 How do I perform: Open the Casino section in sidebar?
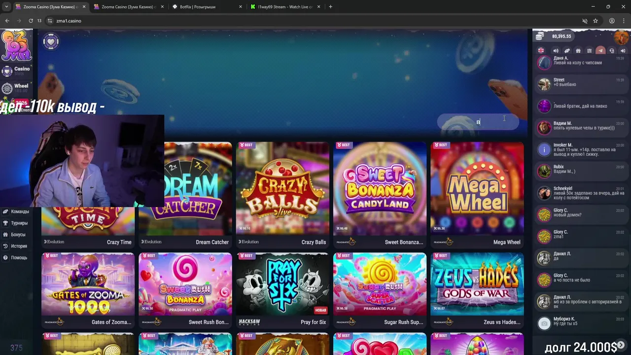[x=16, y=71]
